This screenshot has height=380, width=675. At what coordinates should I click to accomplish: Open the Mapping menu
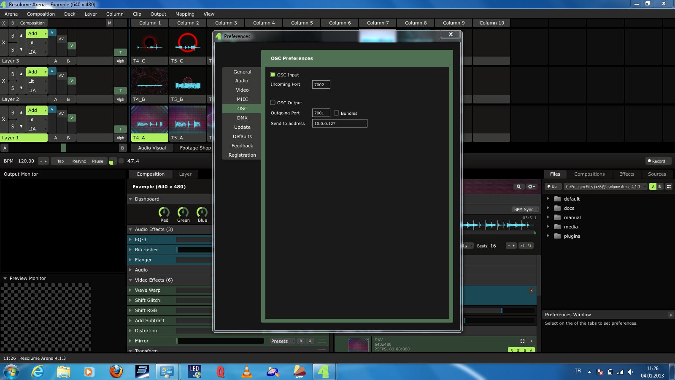(x=185, y=14)
